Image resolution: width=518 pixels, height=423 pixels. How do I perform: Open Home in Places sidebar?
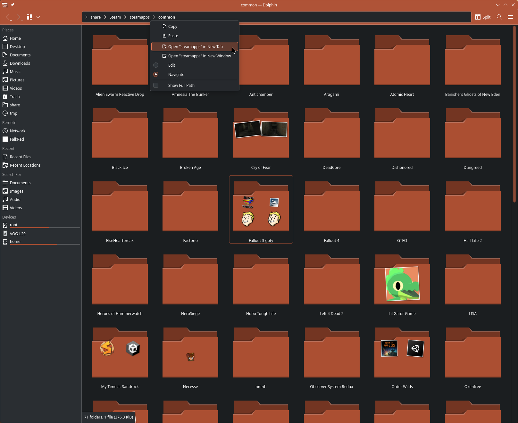click(41, 38)
